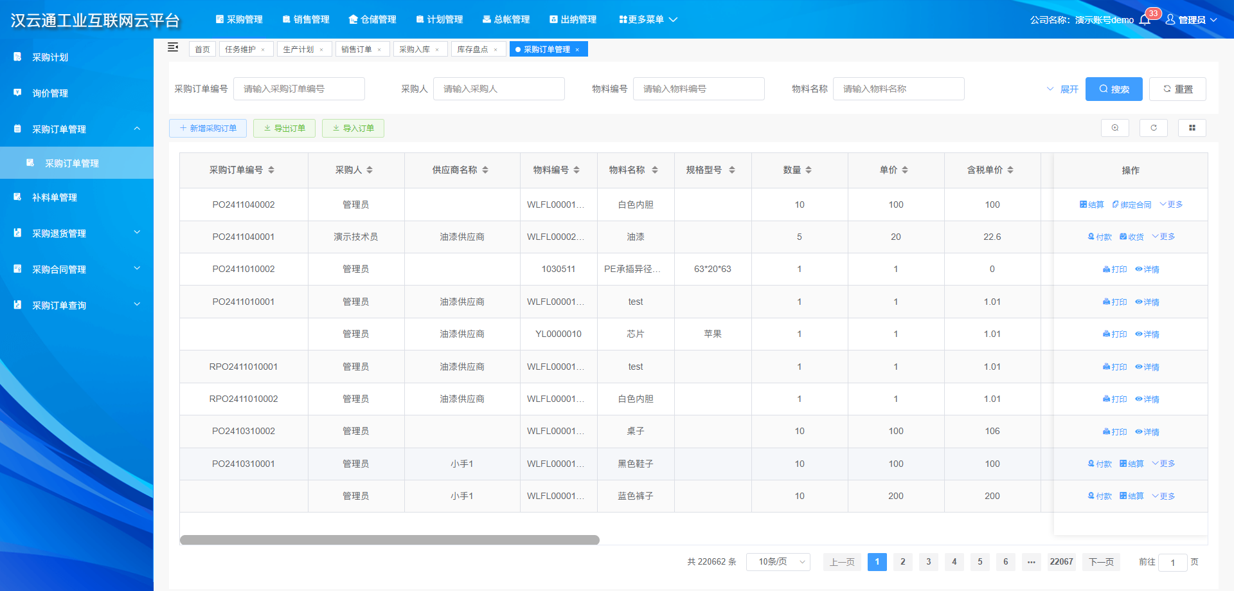The height and width of the screenshot is (591, 1234).
Task: Click the notification bell icon
Action: point(1145,20)
